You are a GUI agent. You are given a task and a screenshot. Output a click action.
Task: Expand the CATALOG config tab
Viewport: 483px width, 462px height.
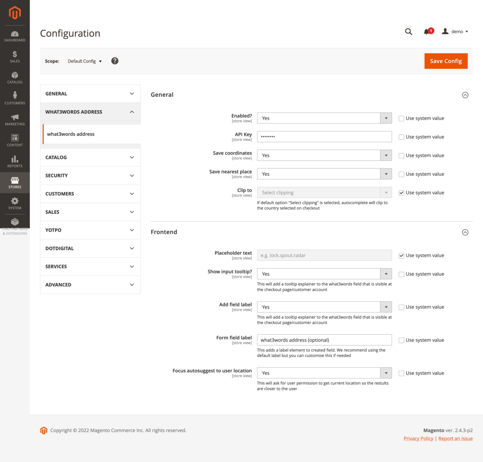tap(90, 157)
